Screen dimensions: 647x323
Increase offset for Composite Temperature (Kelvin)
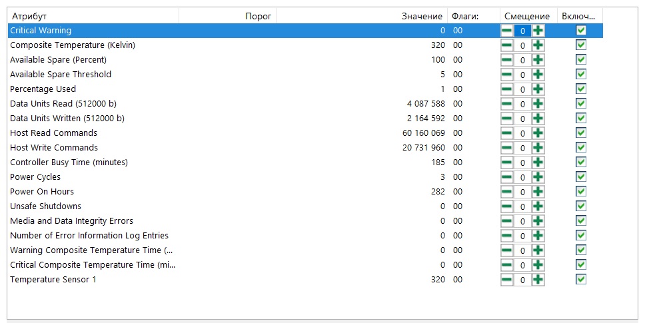(x=538, y=45)
